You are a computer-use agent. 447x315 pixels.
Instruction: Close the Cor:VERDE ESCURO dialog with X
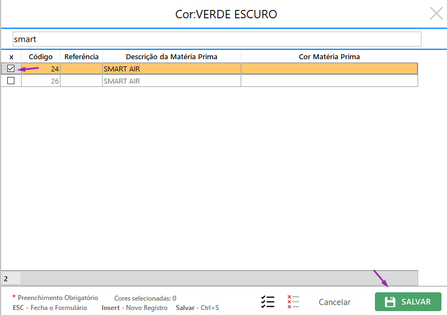pos(436,14)
